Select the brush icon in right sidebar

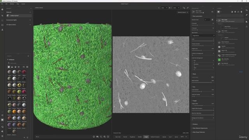[247, 15]
